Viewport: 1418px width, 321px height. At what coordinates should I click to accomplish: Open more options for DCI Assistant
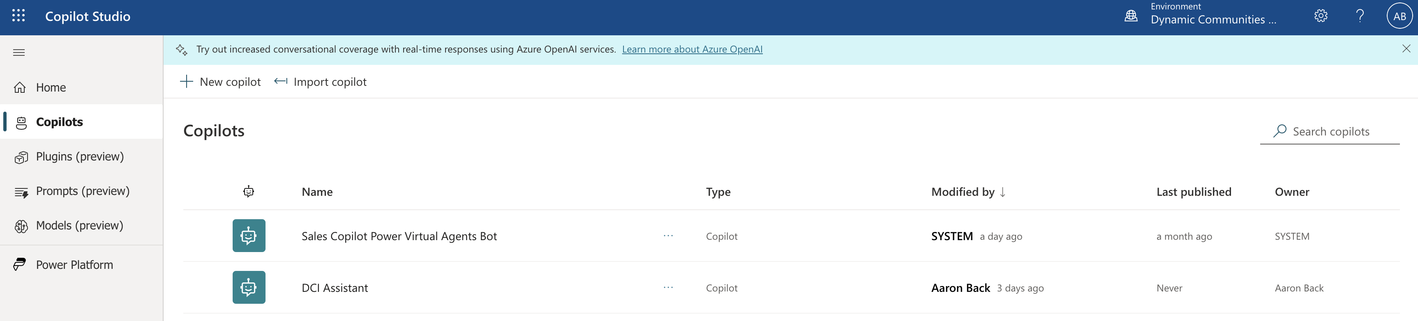(668, 287)
